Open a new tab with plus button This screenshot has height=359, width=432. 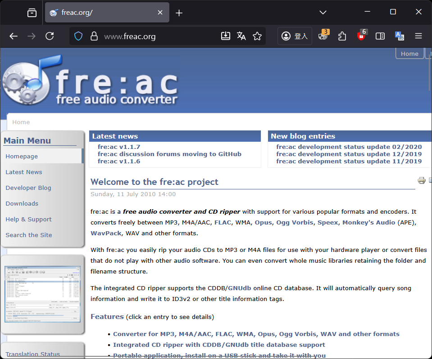tap(179, 13)
